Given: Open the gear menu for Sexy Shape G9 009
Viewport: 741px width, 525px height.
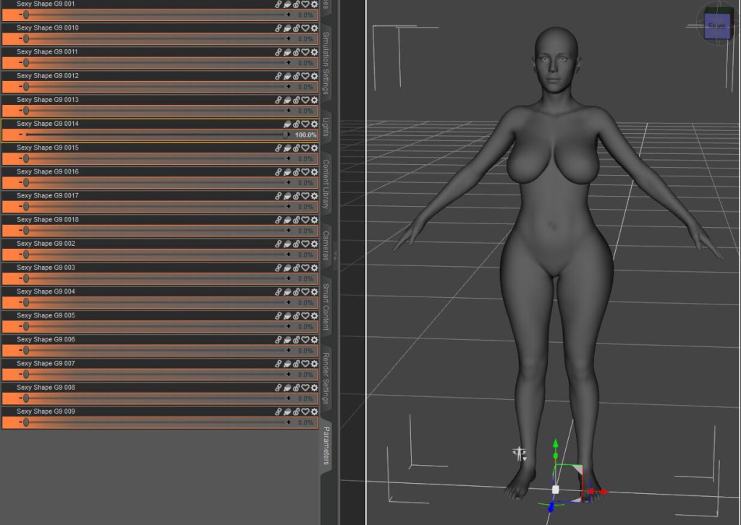Looking at the screenshot, I should coord(314,411).
